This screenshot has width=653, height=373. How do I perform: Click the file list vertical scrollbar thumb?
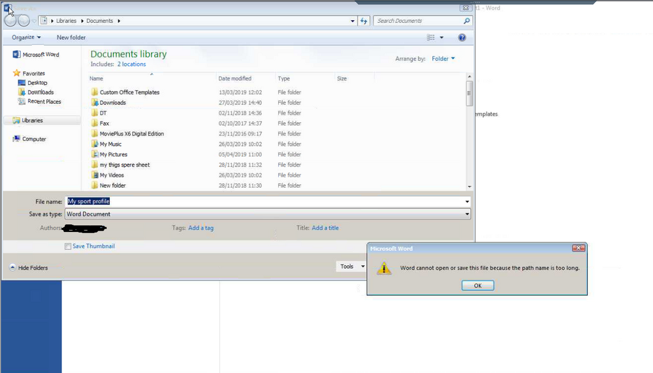coord(470,93)
